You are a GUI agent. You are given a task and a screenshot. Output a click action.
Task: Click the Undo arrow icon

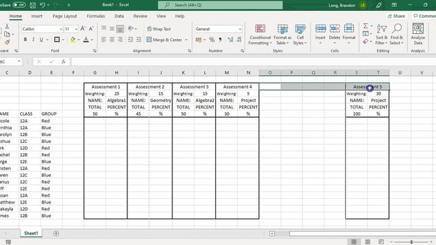pyautogui.click(x=42, y=5)
